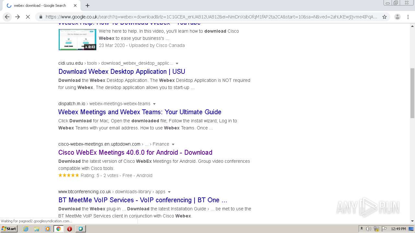
Task: Click the taskbar clock showing 12:49 PM
Action: coord(398,229)
